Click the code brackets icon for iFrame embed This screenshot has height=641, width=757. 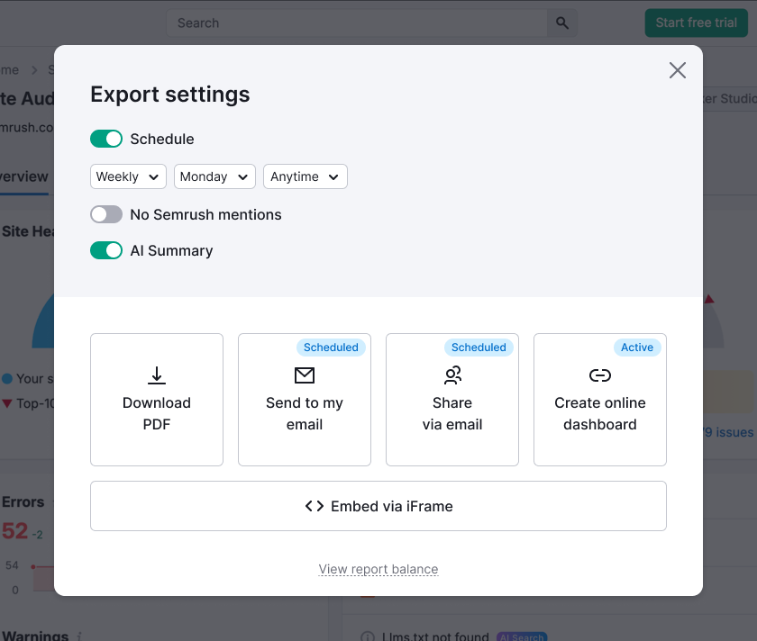point(315,506)
